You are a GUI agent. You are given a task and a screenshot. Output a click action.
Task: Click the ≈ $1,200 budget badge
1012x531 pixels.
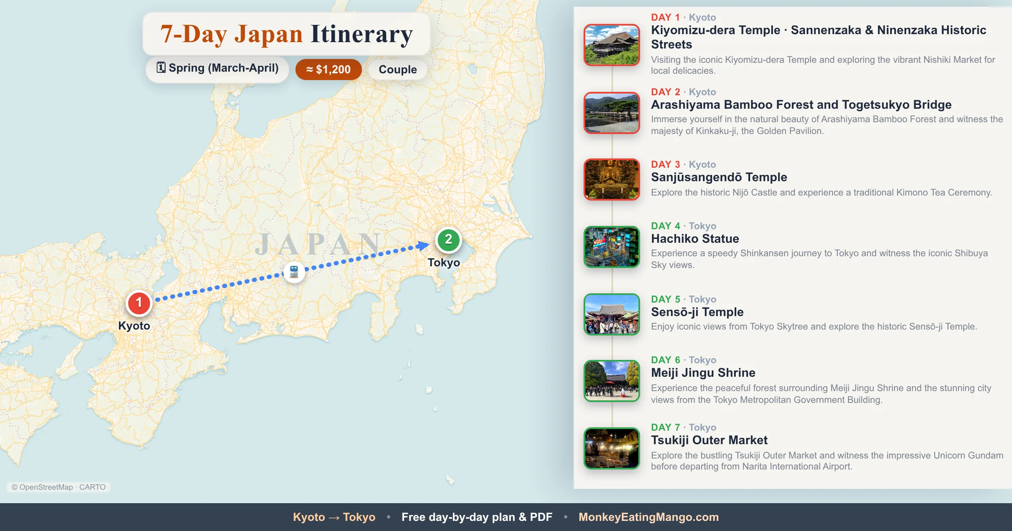point(328,70)
